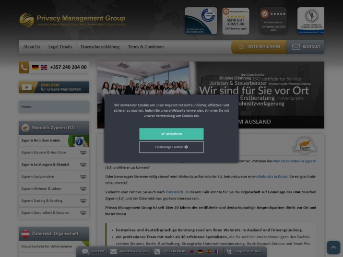
Task: Open the Sehr Gut 4.92/5.00 rating badge
Action: (x=236, y=21)
